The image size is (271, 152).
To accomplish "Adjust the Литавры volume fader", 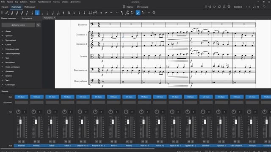I will point(251,122).
